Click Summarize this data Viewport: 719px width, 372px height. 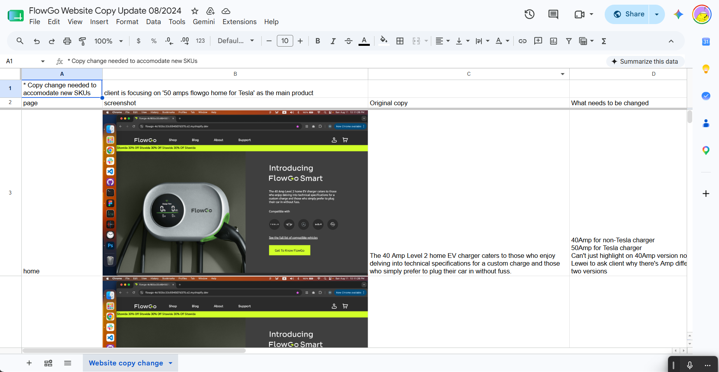[645, 61]
